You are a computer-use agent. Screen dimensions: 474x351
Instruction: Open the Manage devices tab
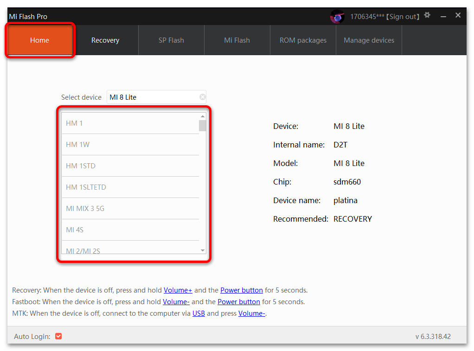(369, 40)
